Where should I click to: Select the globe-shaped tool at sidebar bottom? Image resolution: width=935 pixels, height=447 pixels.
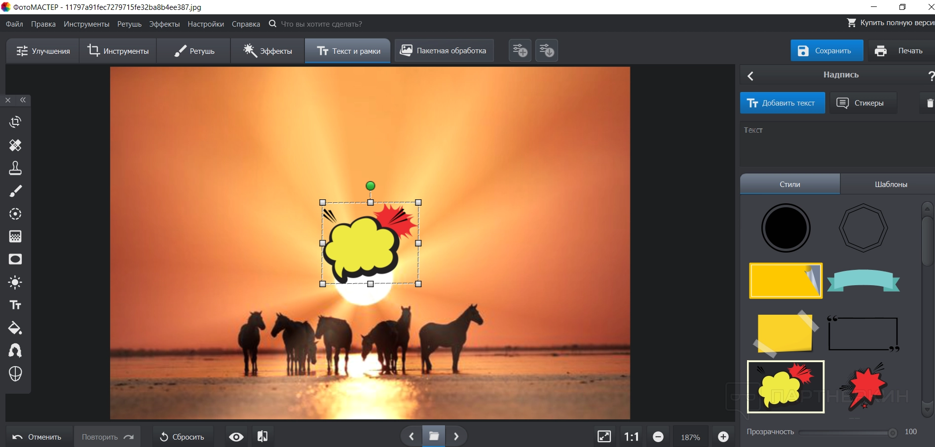[15, 374]
